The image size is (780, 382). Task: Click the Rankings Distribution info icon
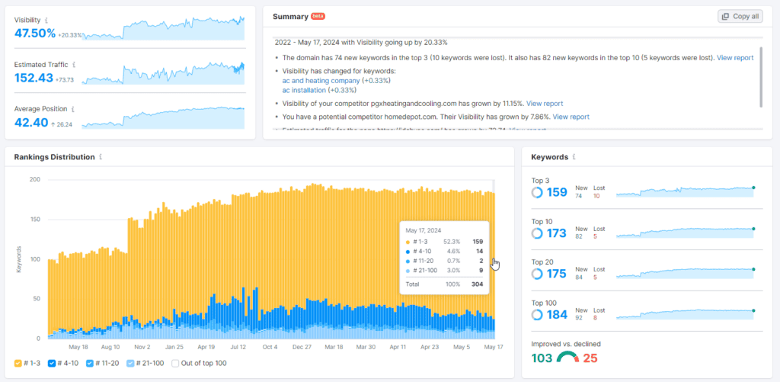pyautogui.click(x=101, y=157)
